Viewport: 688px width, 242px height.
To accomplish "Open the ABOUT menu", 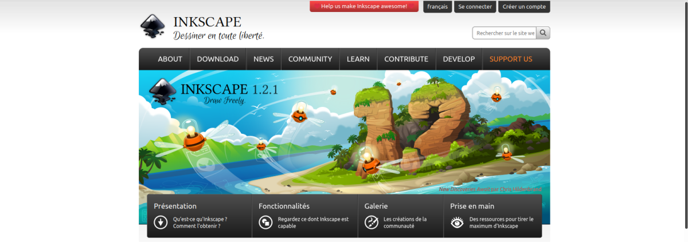I will pyautogui.click(x=170, y=59).
